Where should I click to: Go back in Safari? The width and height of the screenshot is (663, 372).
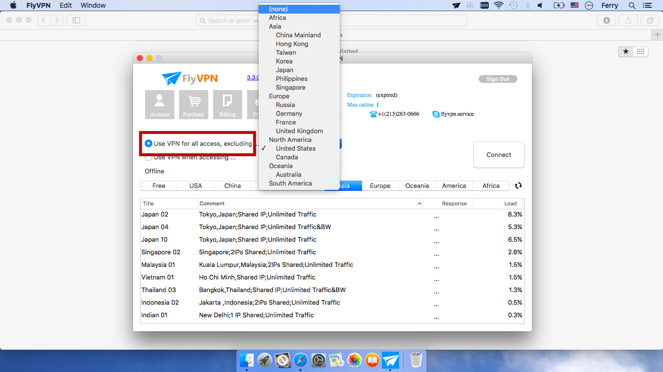click(44, 20)
